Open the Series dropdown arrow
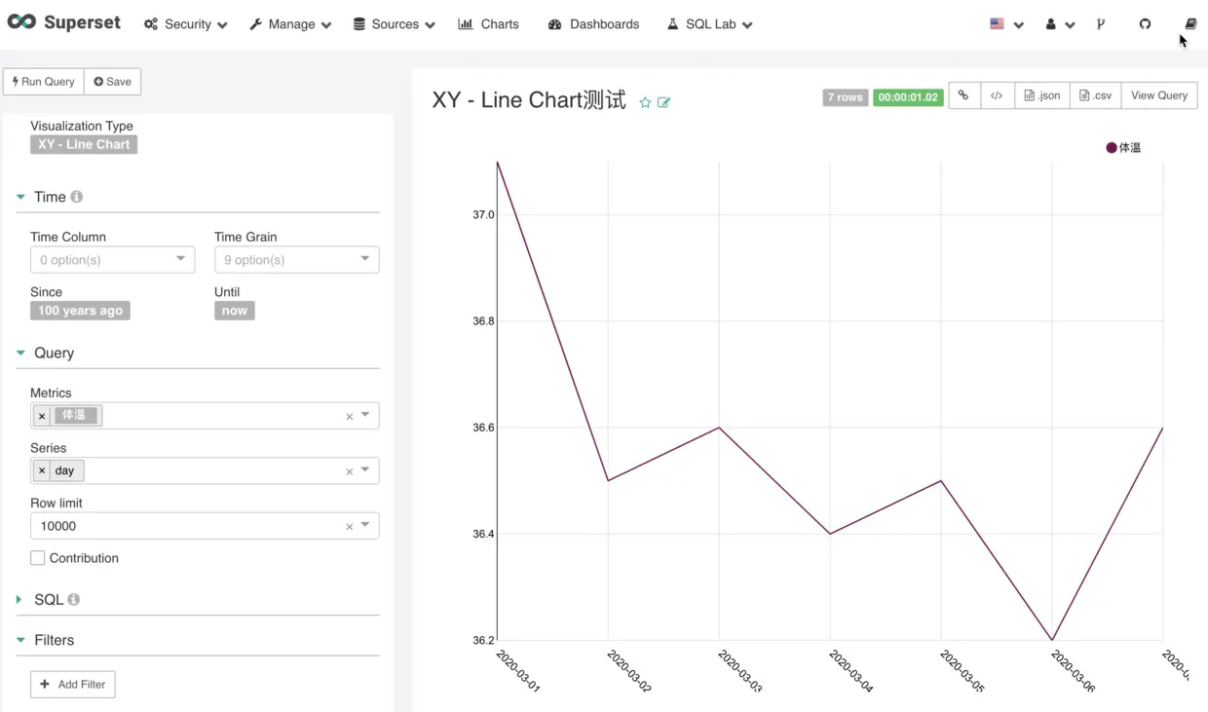Viewport: 1208px width, 712px height. click(365, 469)
